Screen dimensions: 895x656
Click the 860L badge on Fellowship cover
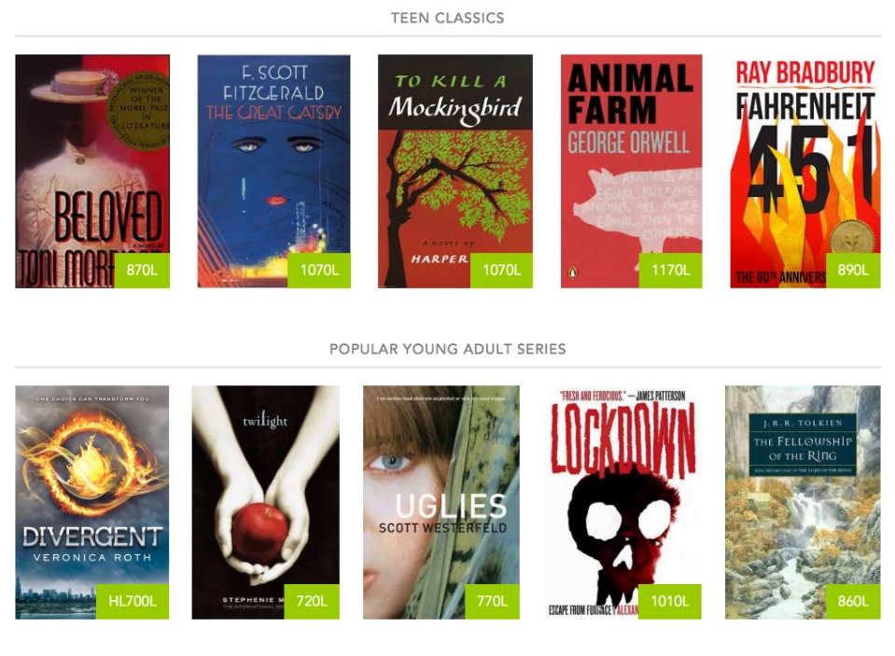(x=853, y=602)
